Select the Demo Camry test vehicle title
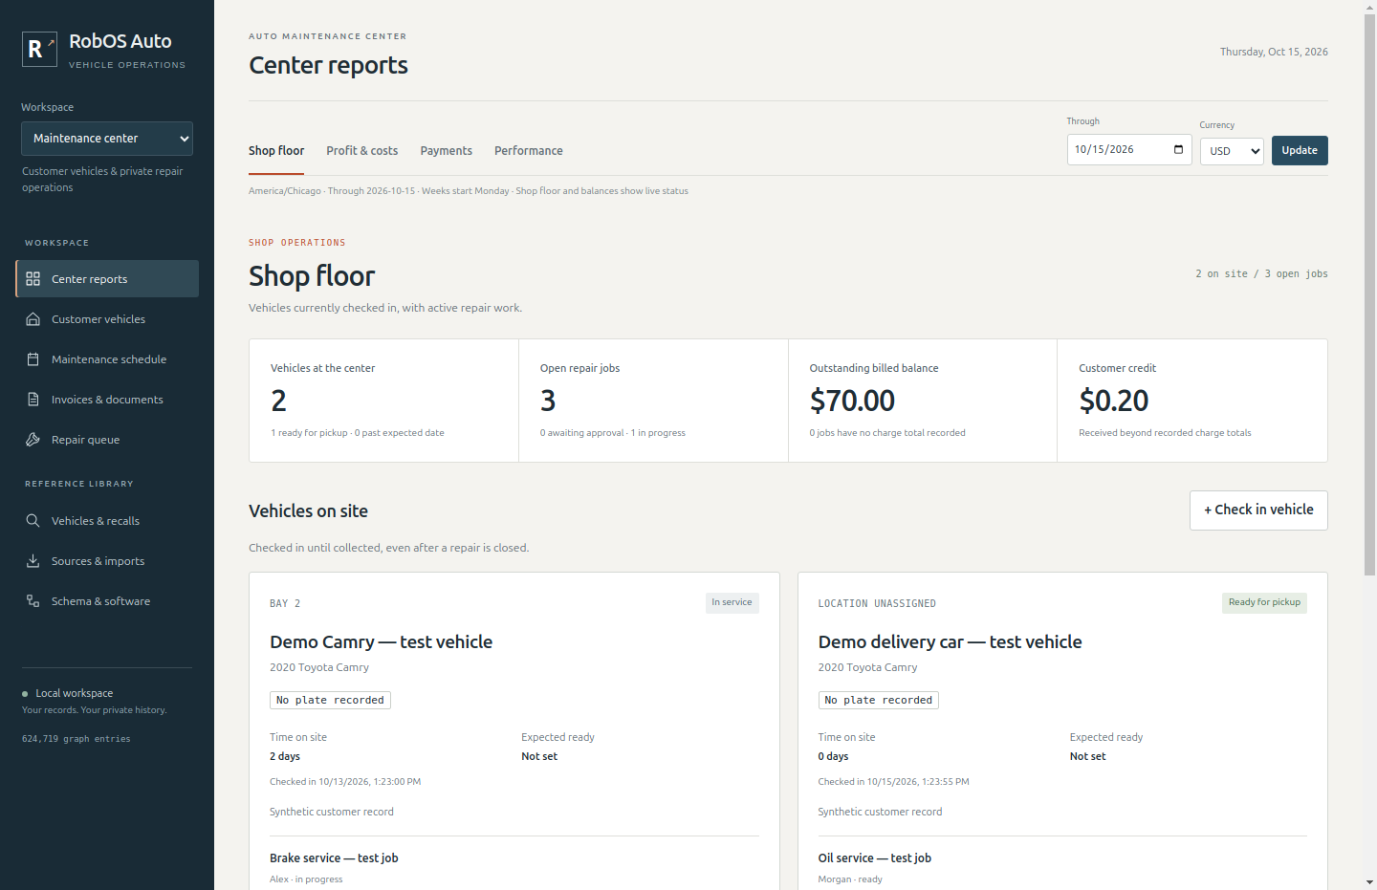This screenshot has height=890, width=1377. pos(381,642)
